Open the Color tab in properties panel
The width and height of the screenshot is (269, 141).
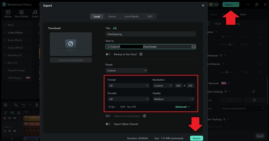[x=243, y=14]
